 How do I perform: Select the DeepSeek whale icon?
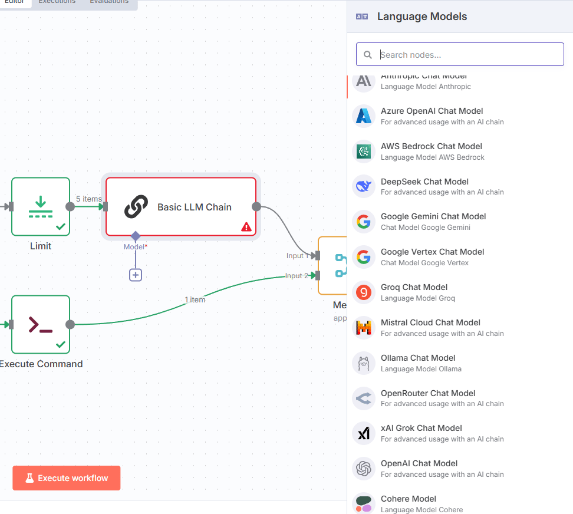364,186
